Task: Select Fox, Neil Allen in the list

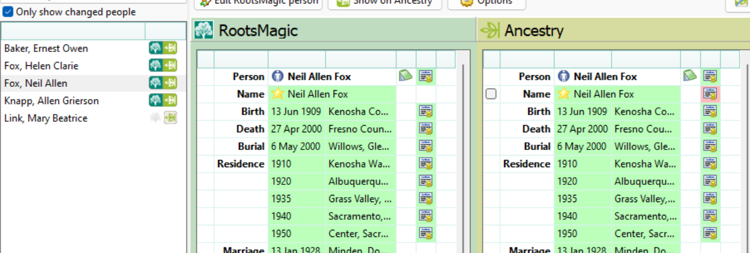Action: pos(35,84)
